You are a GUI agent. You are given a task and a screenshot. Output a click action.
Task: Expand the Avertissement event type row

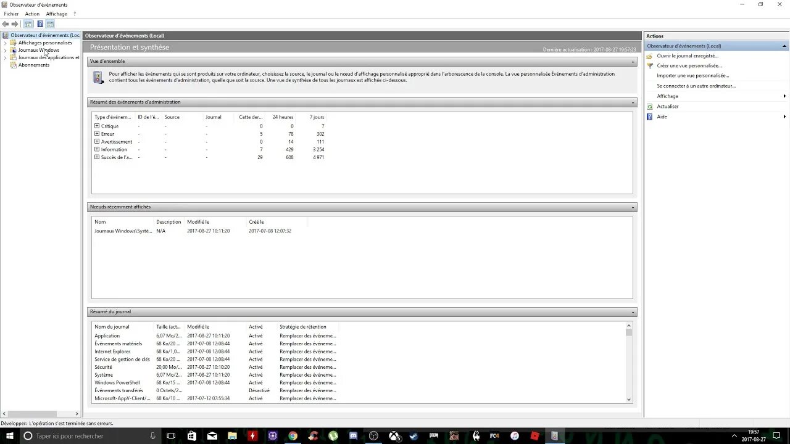(97, 141)
